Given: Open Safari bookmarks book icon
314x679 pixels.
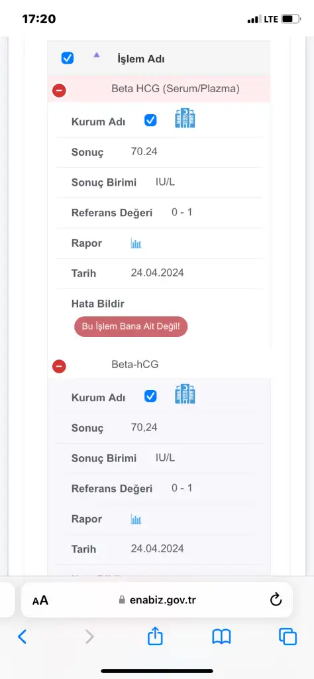Looking at the screenshot, I should [x=221, y=637].
